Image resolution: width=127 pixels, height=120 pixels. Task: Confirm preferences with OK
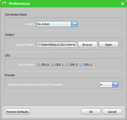[x=91, y=112]
